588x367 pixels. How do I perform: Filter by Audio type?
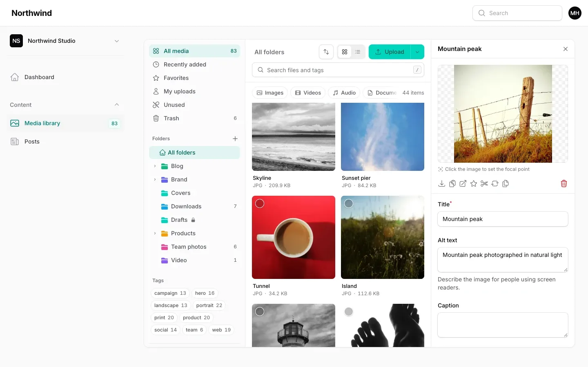pyautogui.click(x=344, y=93)
